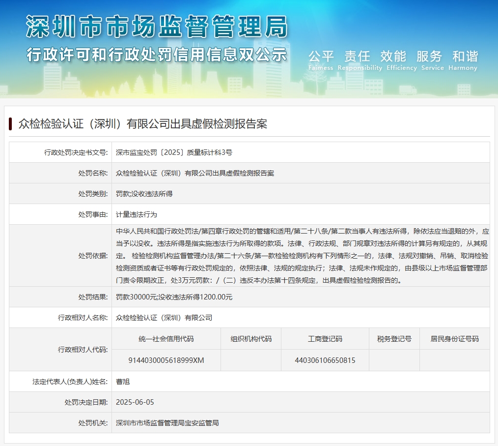Select the credit code 9144030005618999XM
The image size is (498, 446).
[166, 360]
